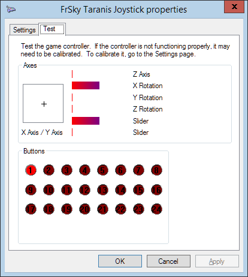The height and width of the screenshot is (277, 248).
Task: Select button indicator number 5
Action: coord(102,170)
